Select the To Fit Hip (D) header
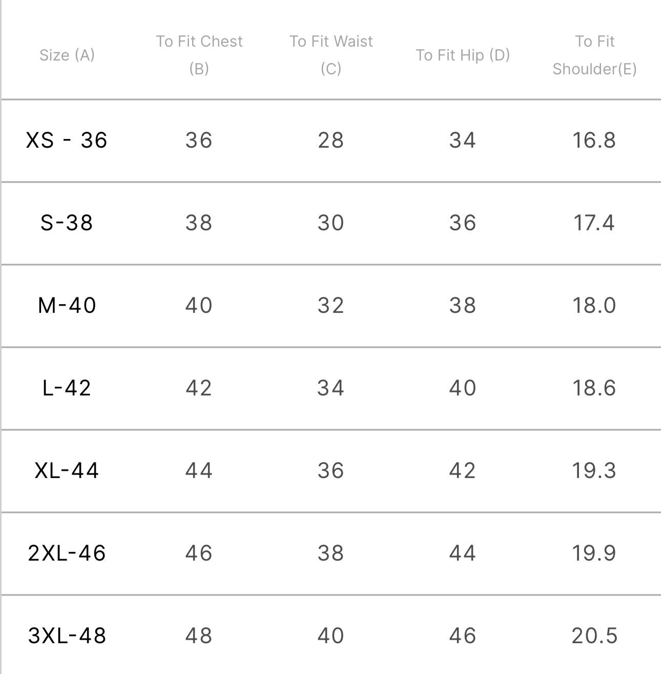 coord(463,55)
